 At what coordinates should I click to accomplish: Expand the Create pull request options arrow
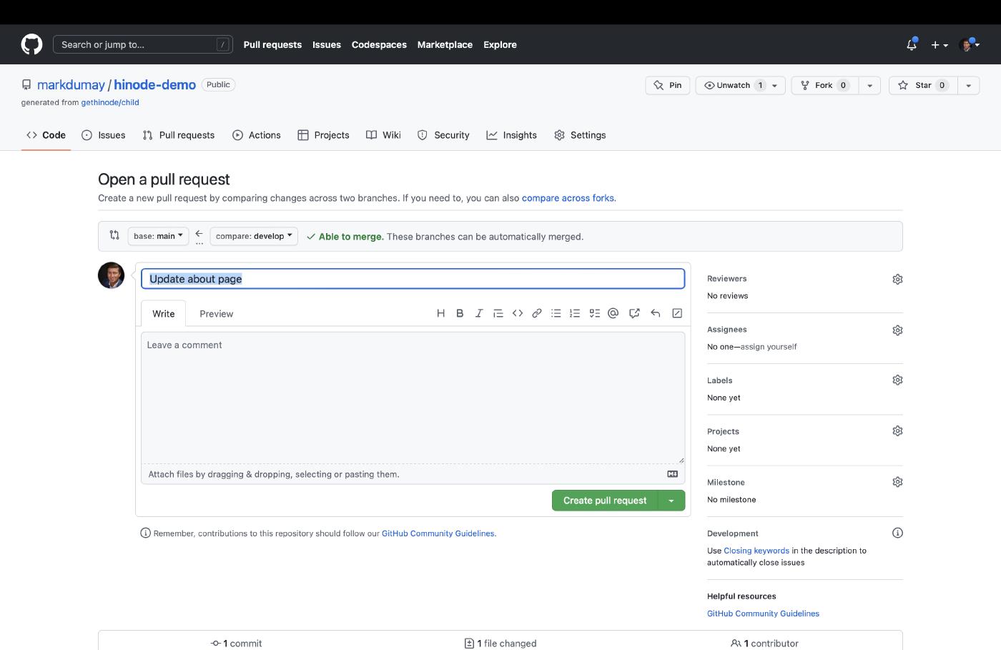pos(671,501)
